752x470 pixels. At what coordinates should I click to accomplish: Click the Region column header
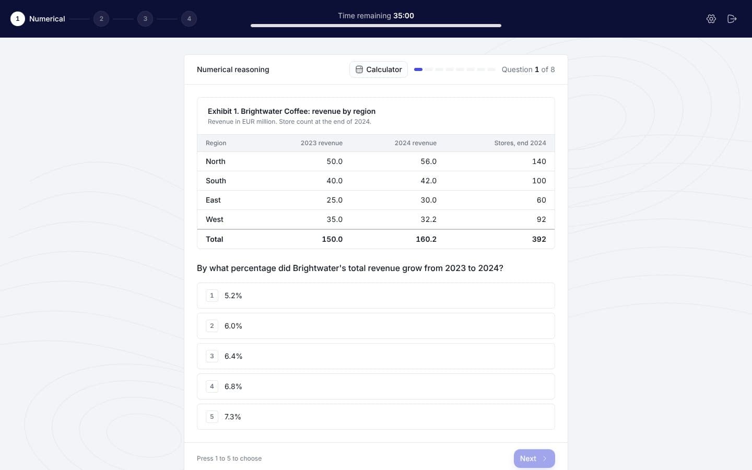216,143
